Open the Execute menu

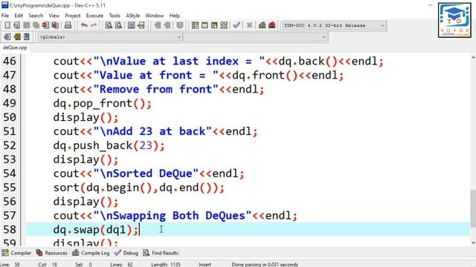(x=94, y=16)
